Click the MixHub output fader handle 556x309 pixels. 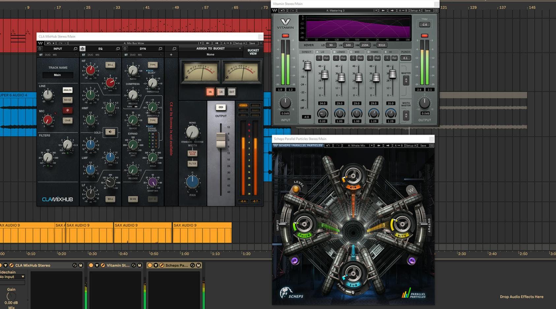tap(221, 140)
